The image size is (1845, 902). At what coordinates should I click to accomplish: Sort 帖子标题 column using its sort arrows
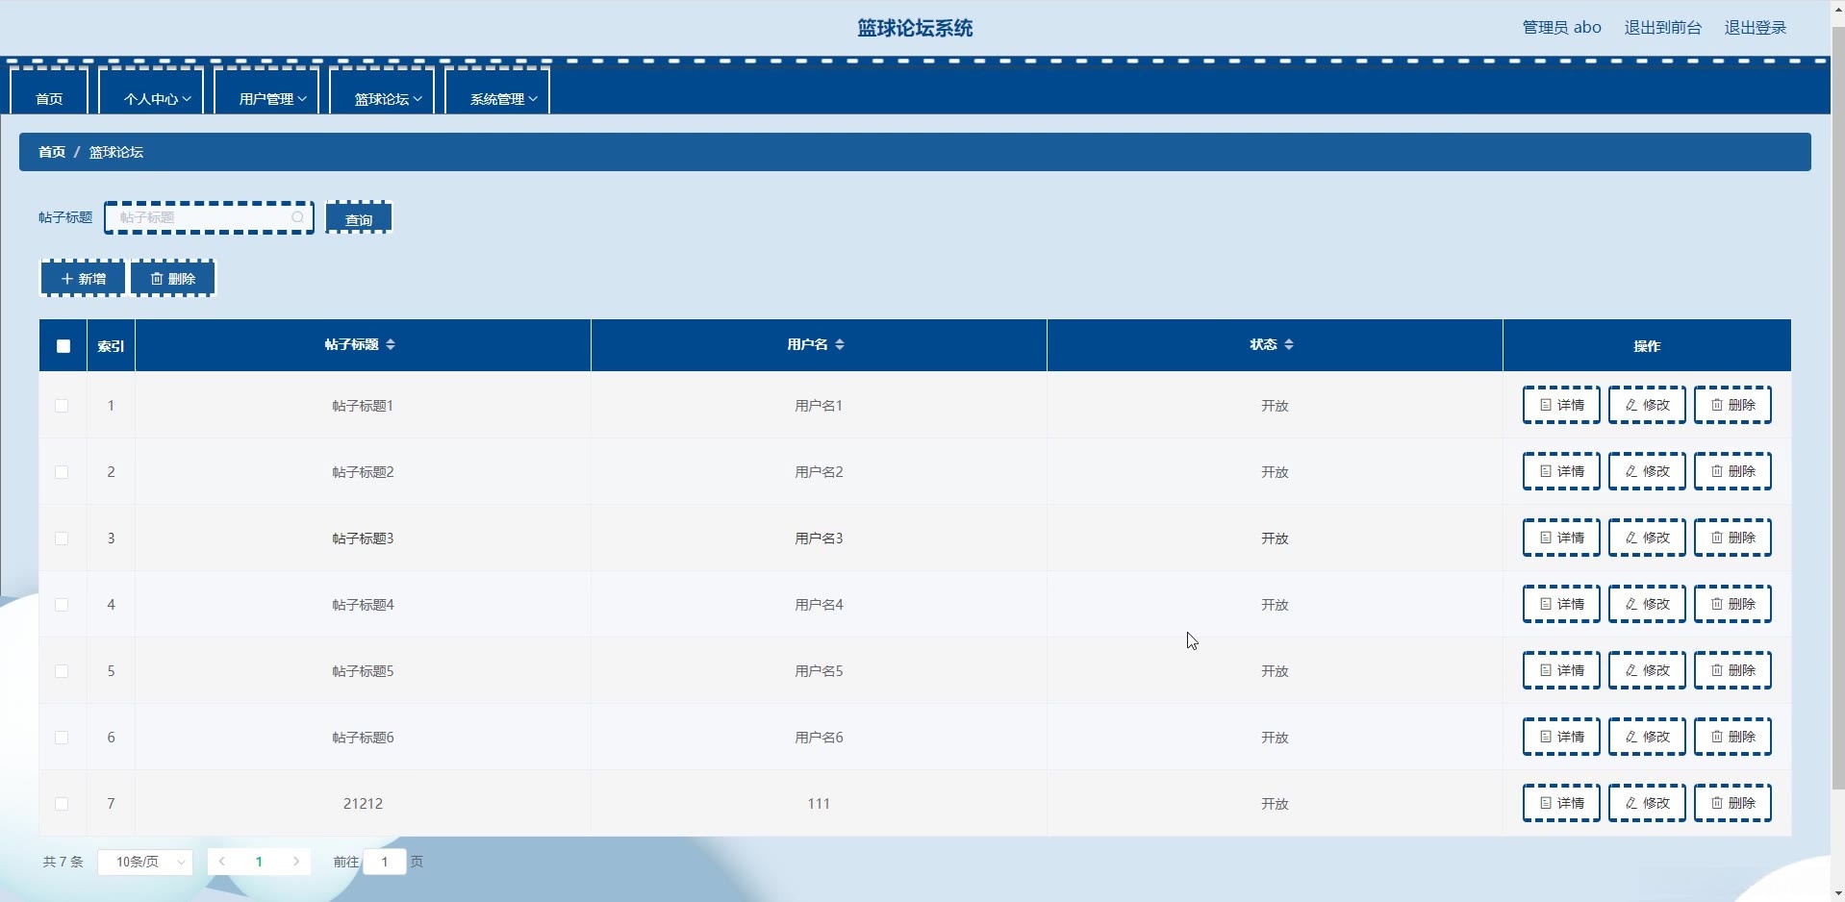tap(391, 344)
